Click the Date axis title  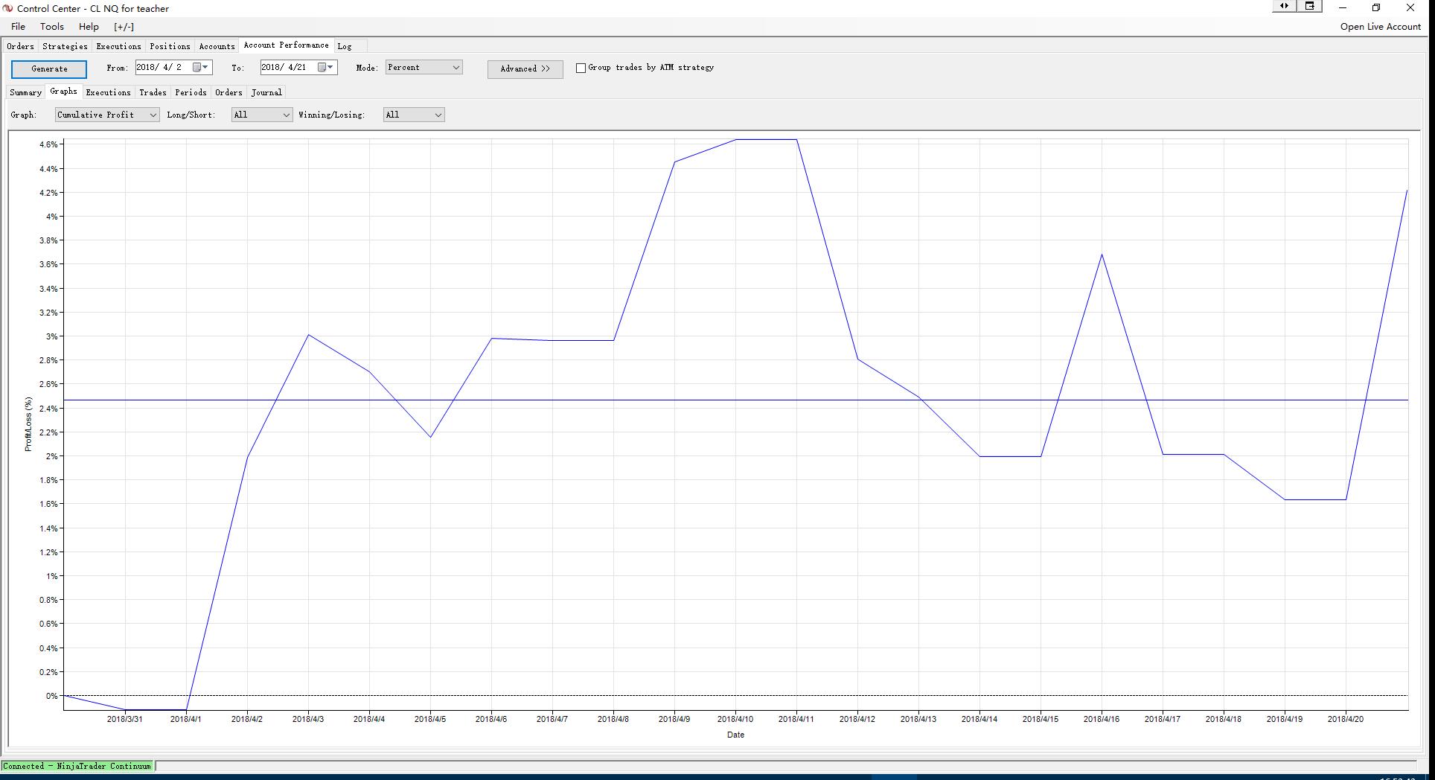[735, 735]
